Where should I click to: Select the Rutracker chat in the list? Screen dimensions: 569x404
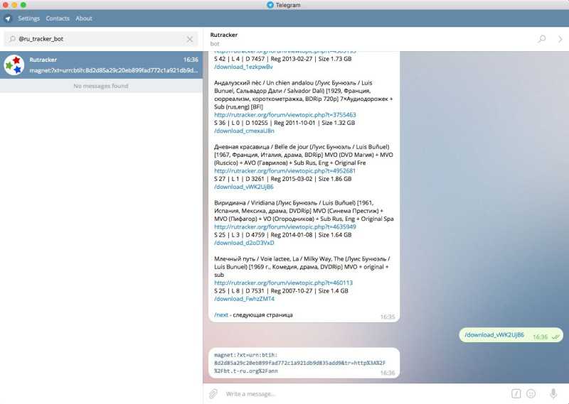pos(101,65)
